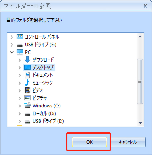Click the vertical scrollbar thumb
The image size is (152, 155).
click(x=140, y=81)
